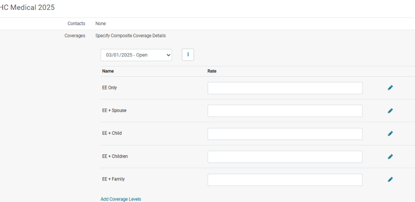Select the HC Medical 2025 page title
This screenshot has height=202, width=415.
click(x=27, y=7)
